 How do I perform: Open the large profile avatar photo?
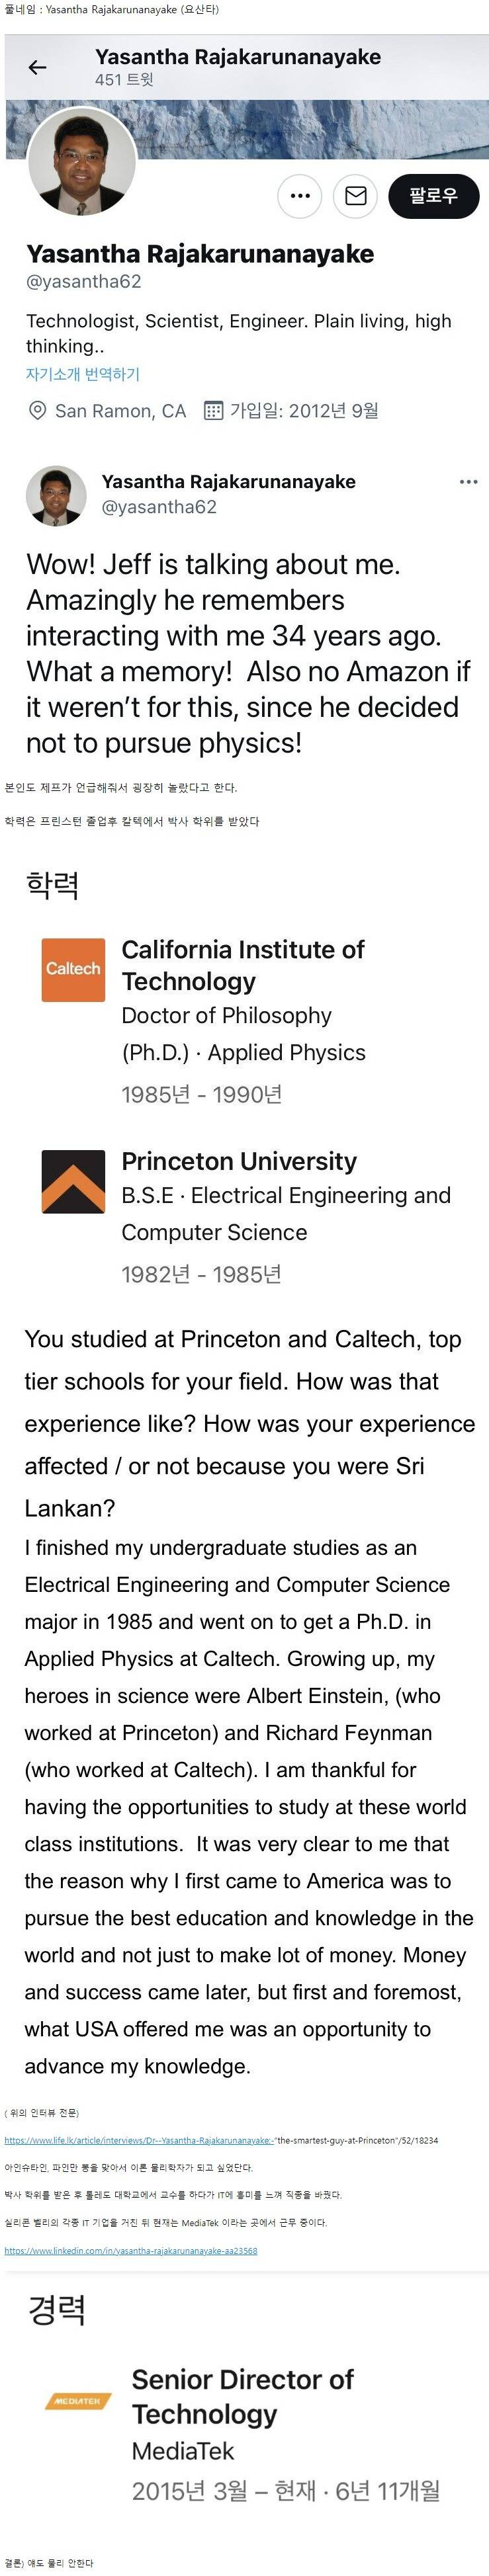tap(82, 161)
